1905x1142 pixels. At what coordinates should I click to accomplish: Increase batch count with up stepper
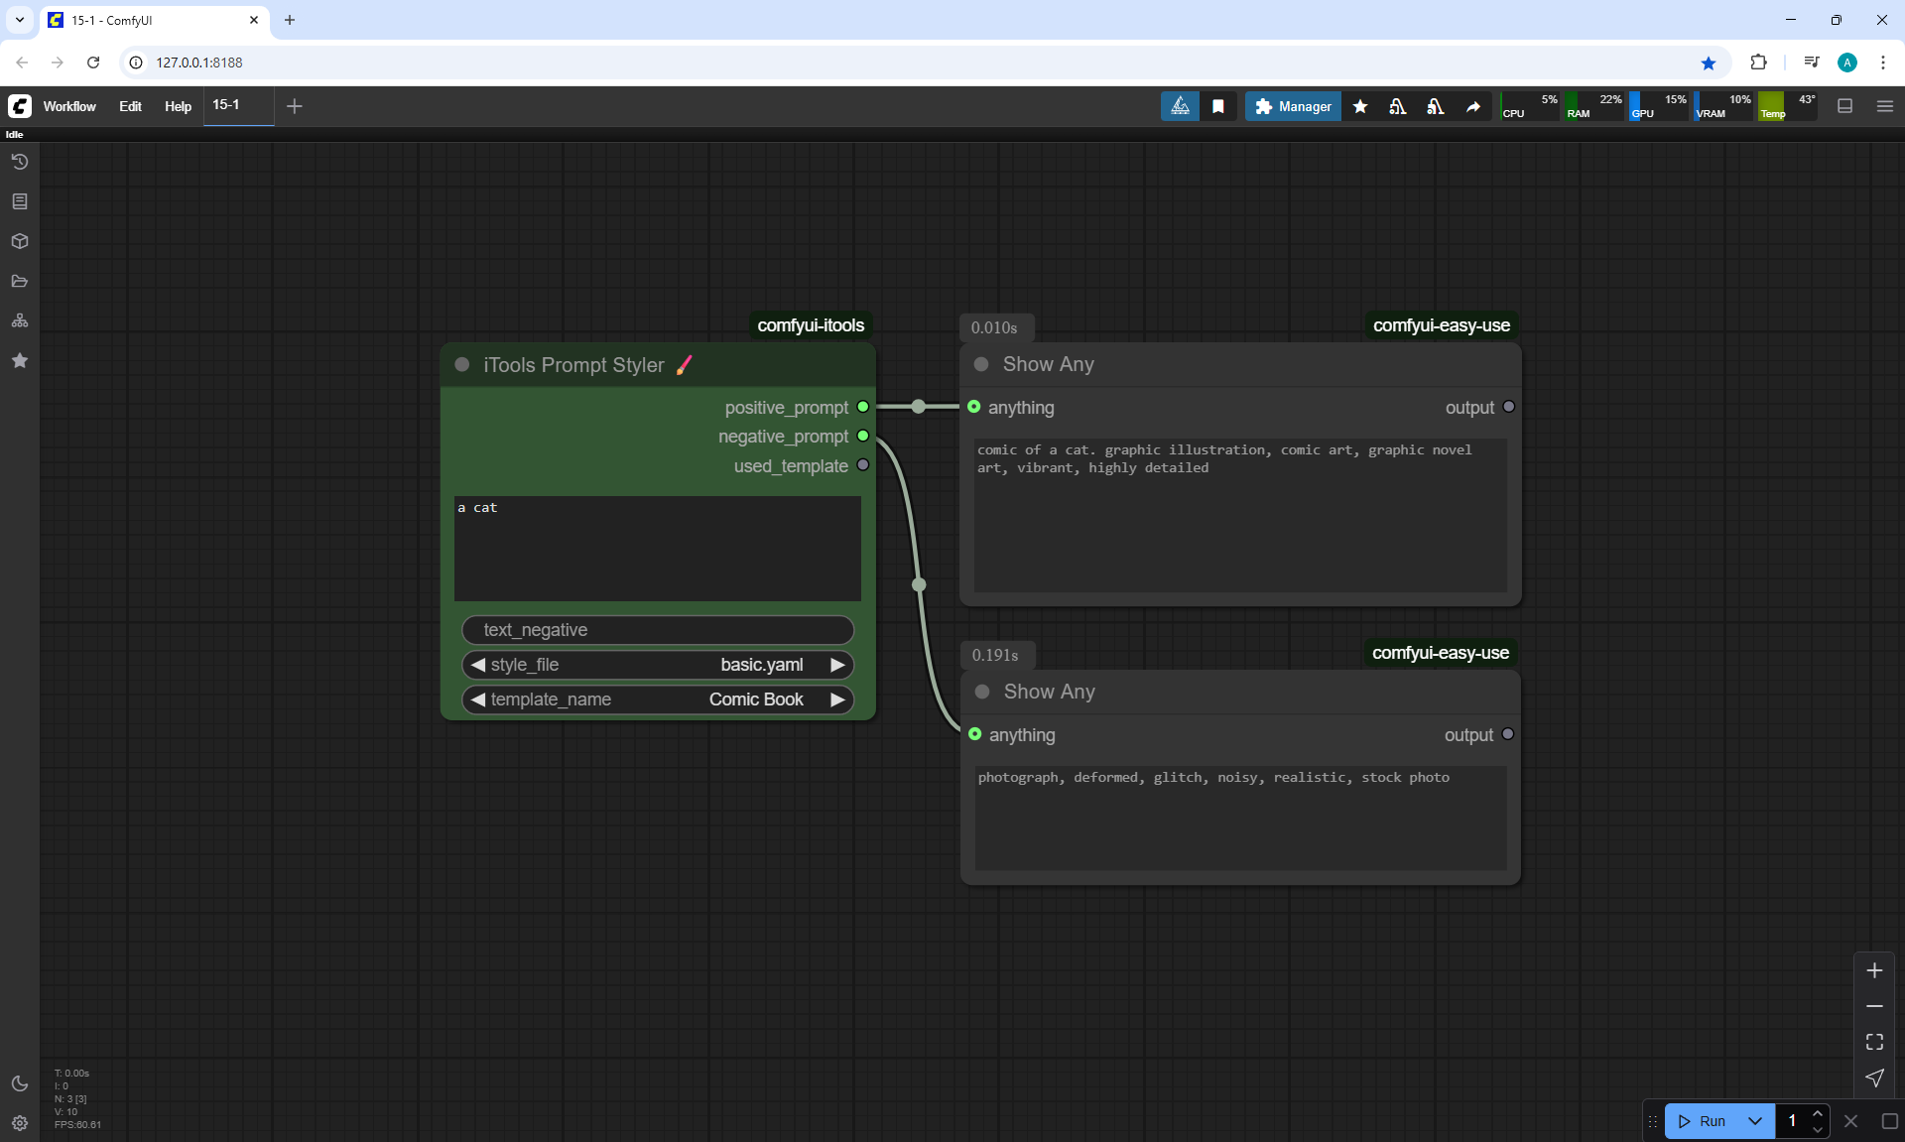(1818, 1114)
